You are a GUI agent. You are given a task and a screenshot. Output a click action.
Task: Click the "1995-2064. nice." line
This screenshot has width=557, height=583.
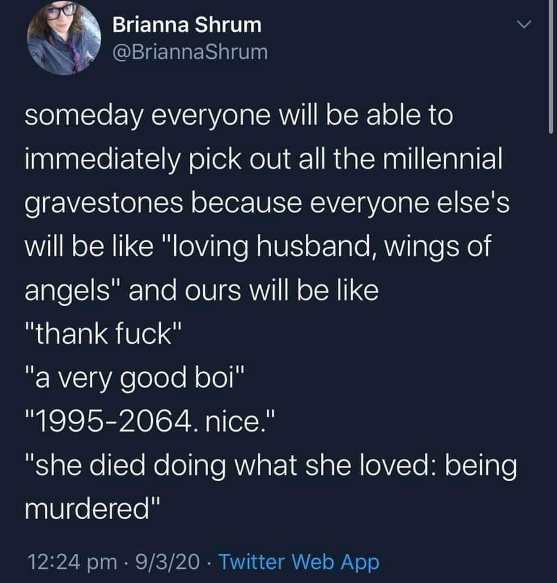tap(152, 423)
